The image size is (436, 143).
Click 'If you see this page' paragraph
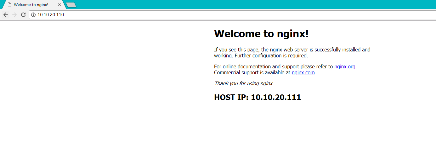tap(292, 53)
